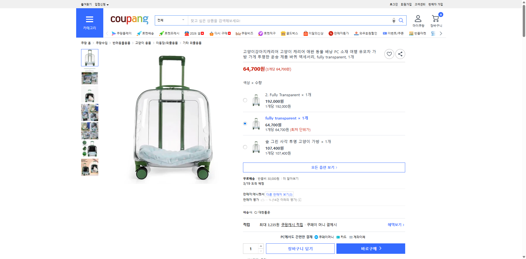Increase quantity with the up stepper arrow
The image size is (526, 259).
pyautogui.click(x=261, y=246)
